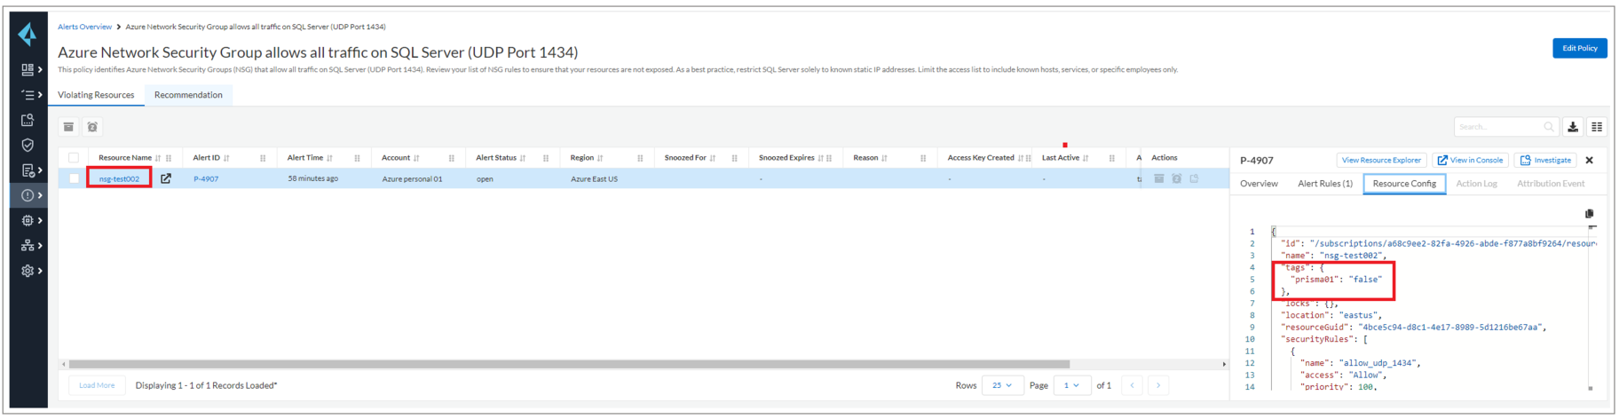Click View in Console button

tap(1470, 161)
